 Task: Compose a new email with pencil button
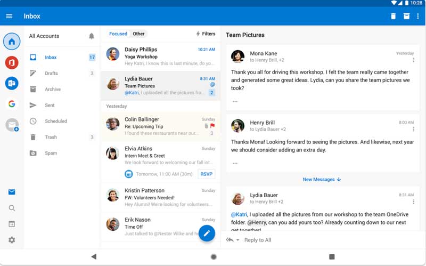207,233
